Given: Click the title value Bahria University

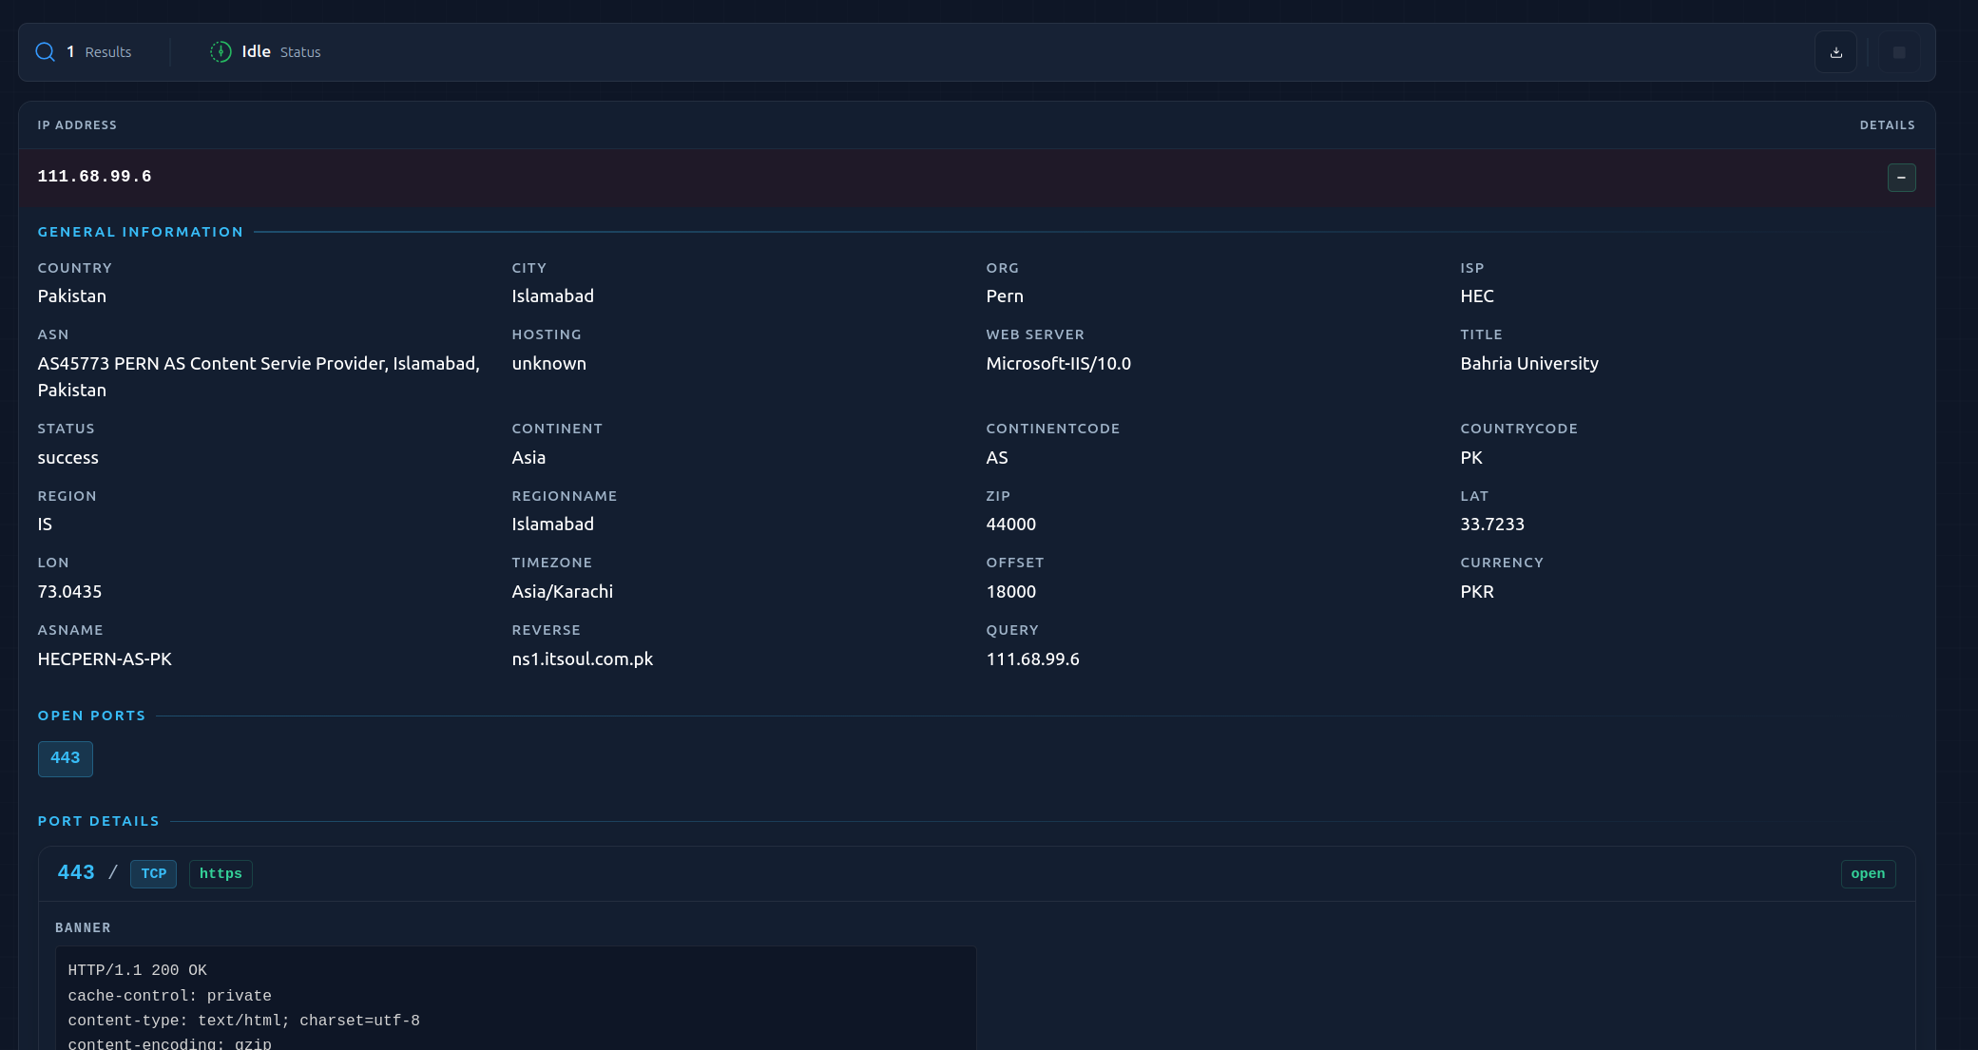Looking at the screenshot, I should coord(1529,364).
